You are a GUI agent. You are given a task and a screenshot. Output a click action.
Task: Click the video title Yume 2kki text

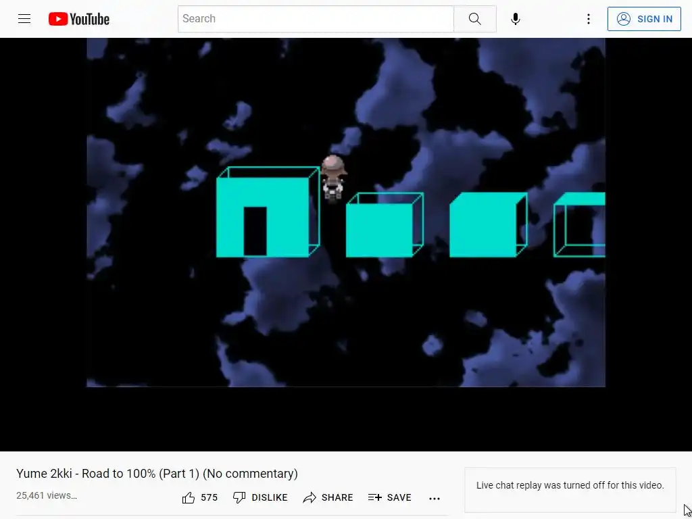coord(157,474)
